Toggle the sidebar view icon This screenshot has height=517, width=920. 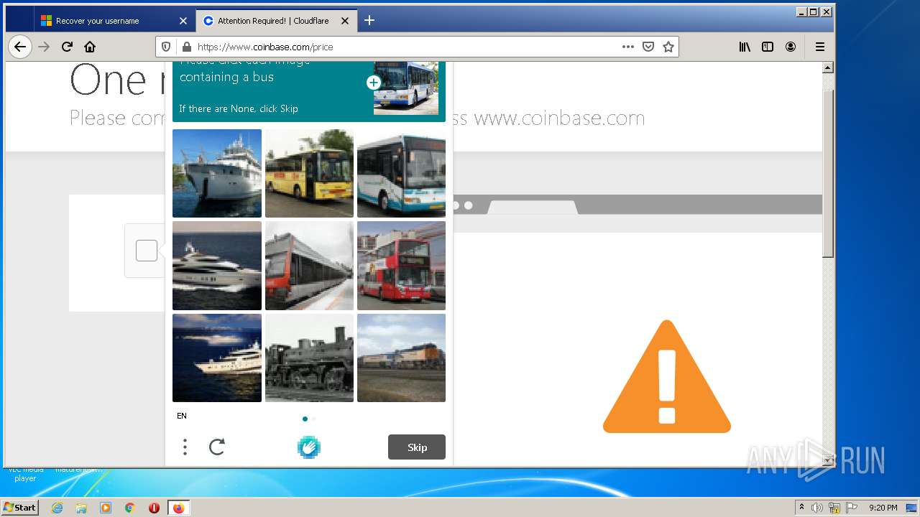[x=768, y=47]
